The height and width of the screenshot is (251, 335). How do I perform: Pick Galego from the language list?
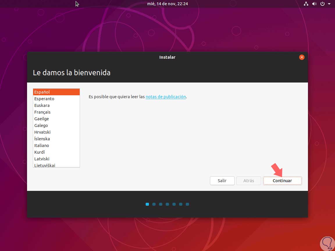click(x=56, y=125)
